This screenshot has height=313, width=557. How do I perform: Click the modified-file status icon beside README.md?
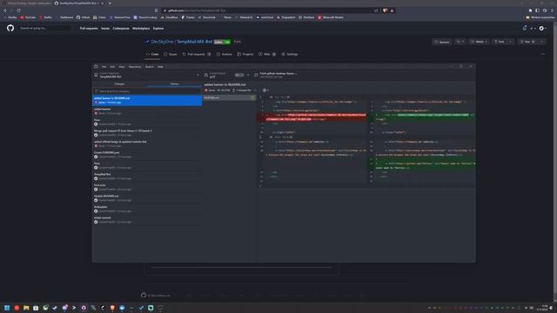click(x=252, y=97)
